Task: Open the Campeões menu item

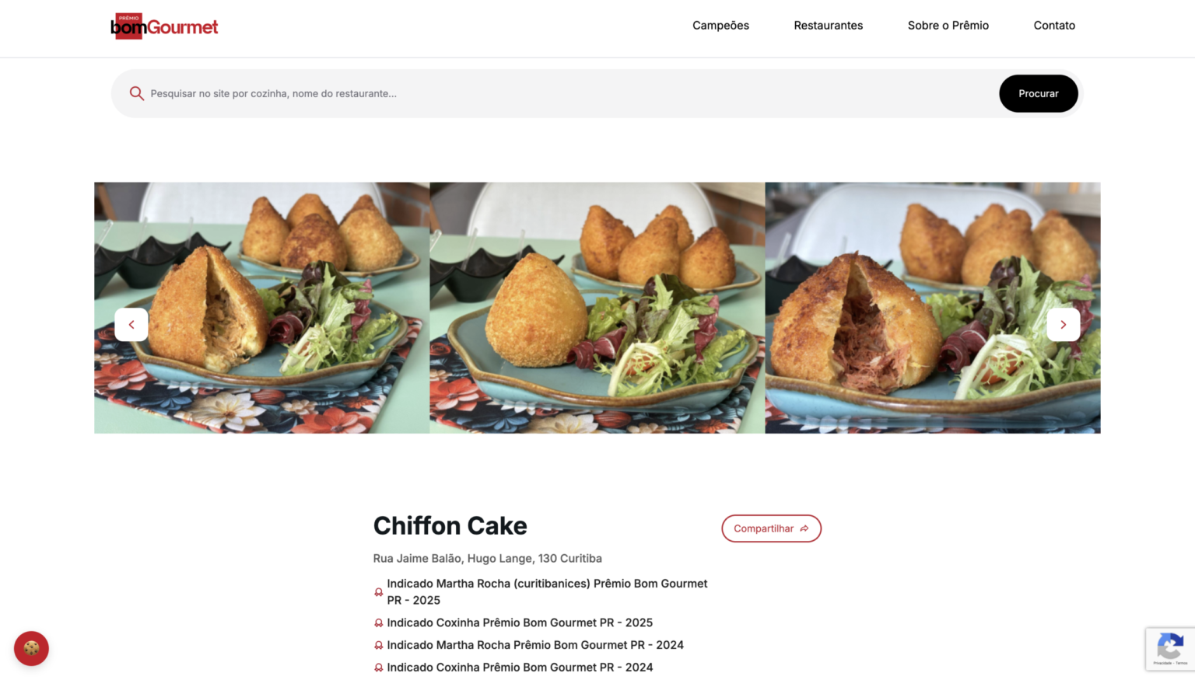Action: [x=720, y=26]
